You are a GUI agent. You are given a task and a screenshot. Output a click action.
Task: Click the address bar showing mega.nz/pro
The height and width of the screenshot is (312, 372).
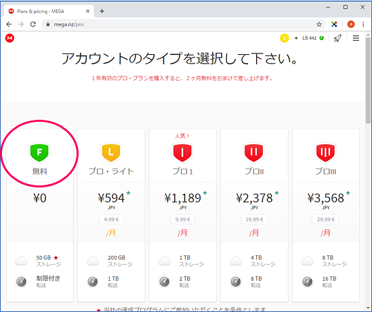[x=183, y=24]
